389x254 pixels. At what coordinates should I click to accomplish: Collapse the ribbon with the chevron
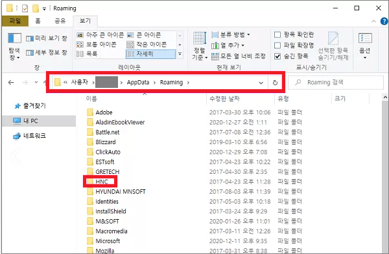coord(373,21)
